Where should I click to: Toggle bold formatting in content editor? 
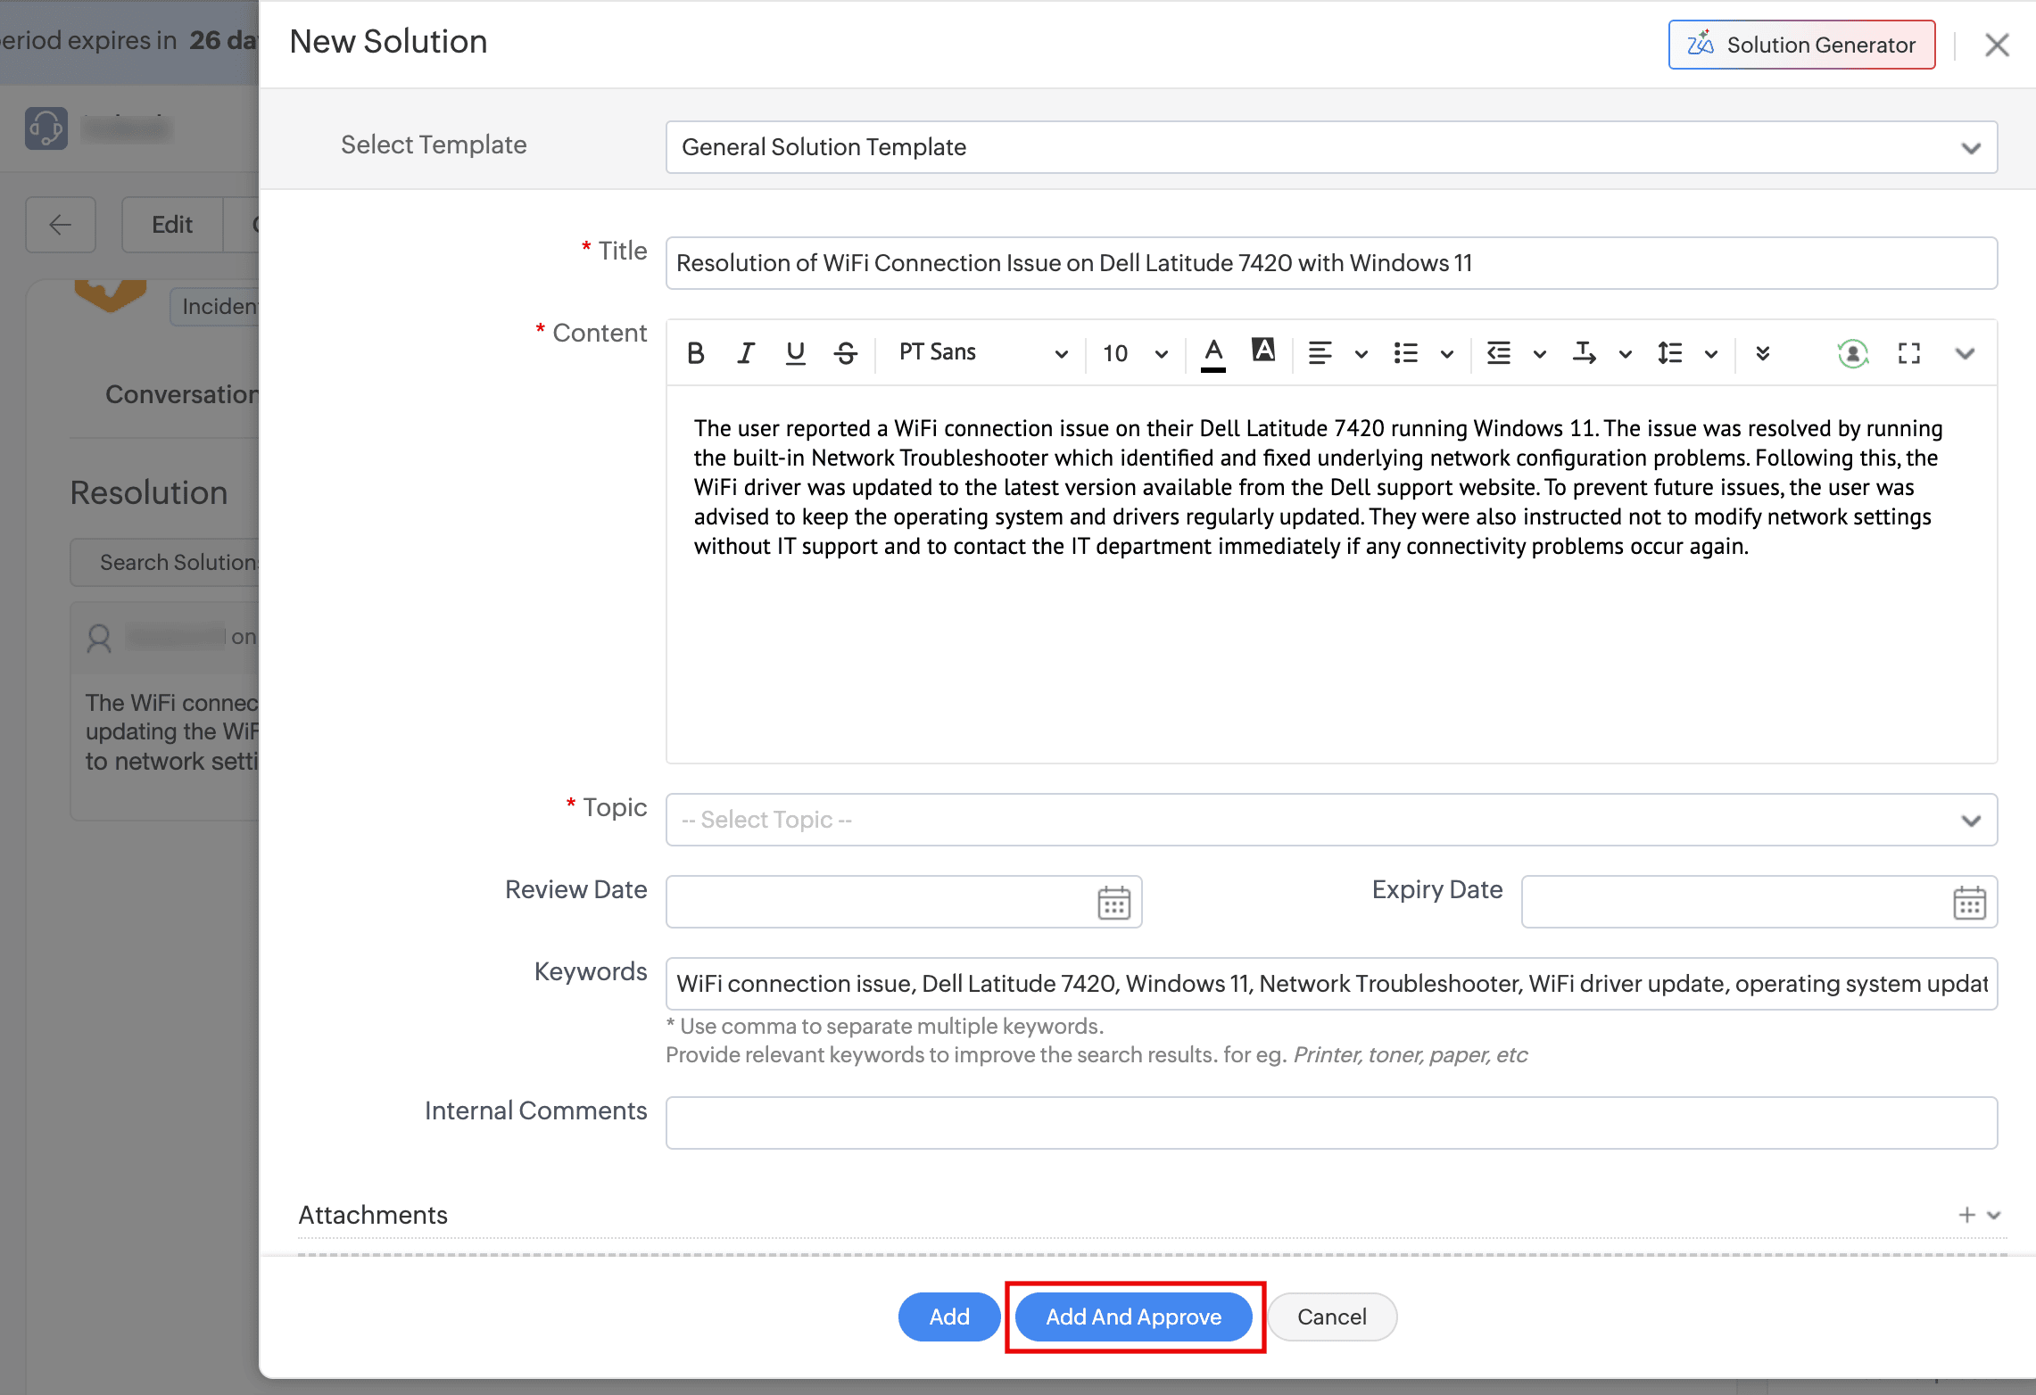coord(696,353)
